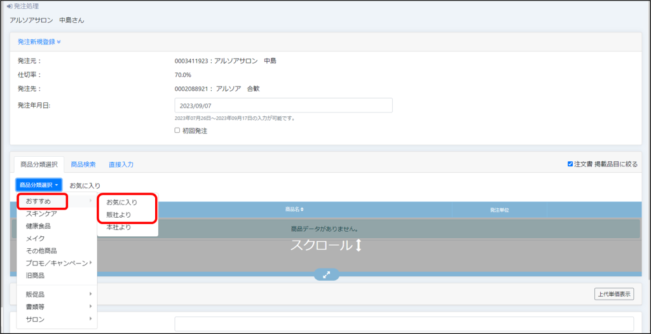This screenshot has height=334, width=651.
Task: Click the 発注処理 header icon
Action: (x=9, y=6)
